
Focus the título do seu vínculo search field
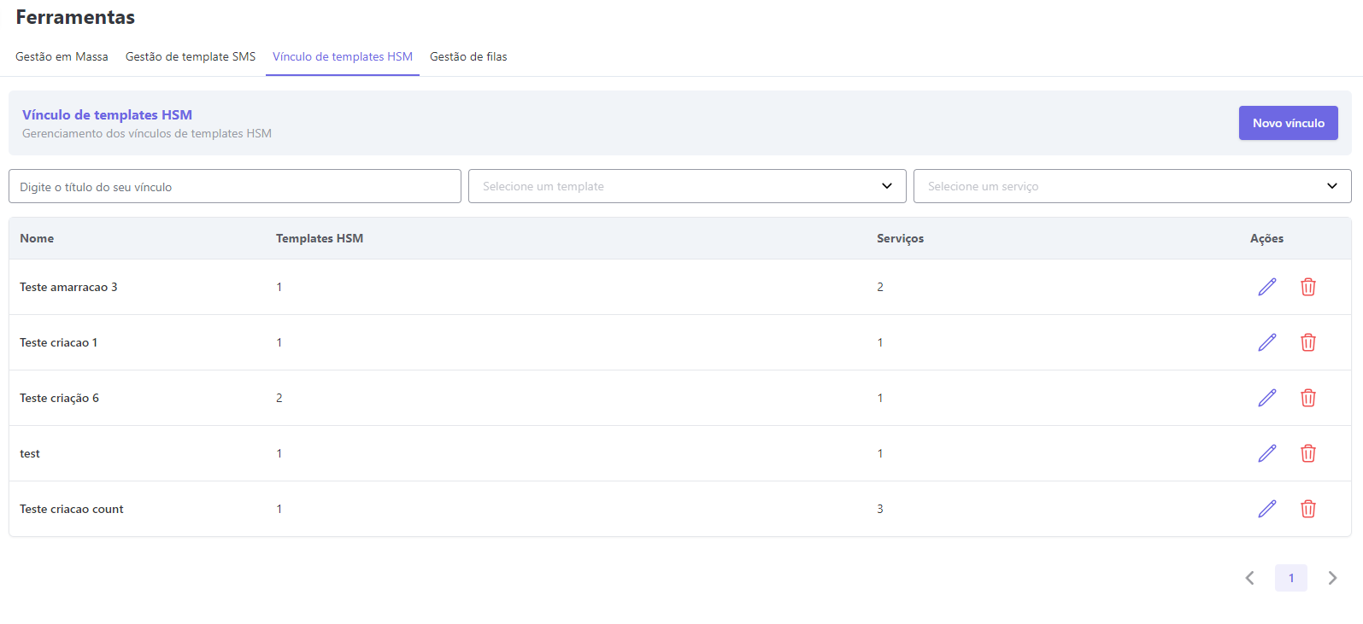point(235,186)
